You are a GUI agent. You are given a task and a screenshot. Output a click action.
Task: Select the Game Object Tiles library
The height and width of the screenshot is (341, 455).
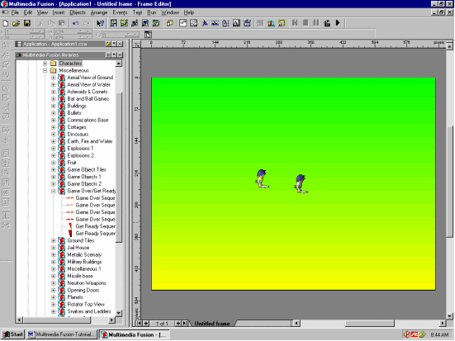[87, 170]
